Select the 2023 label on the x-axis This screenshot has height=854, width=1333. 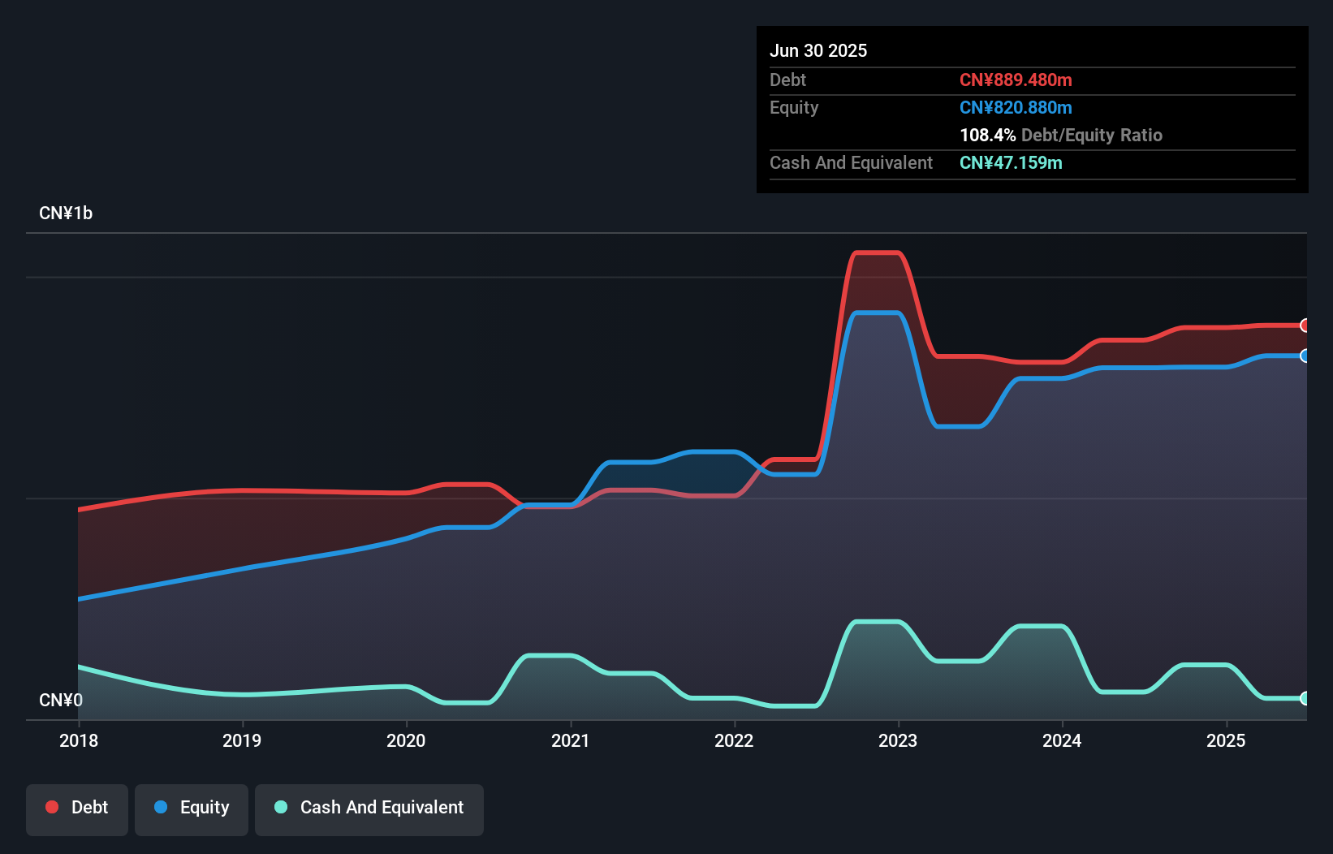click(x=897, y=740)
